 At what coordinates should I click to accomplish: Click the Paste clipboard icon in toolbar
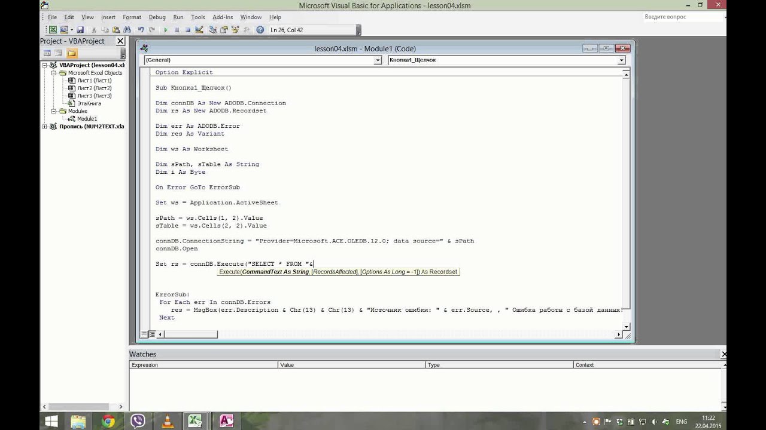(x=116, y=29)
